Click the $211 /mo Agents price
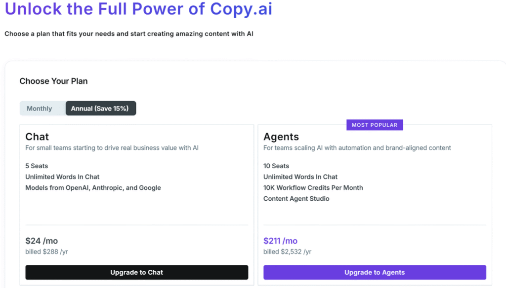Screen dimensions: 506x288 pos(280,241)
